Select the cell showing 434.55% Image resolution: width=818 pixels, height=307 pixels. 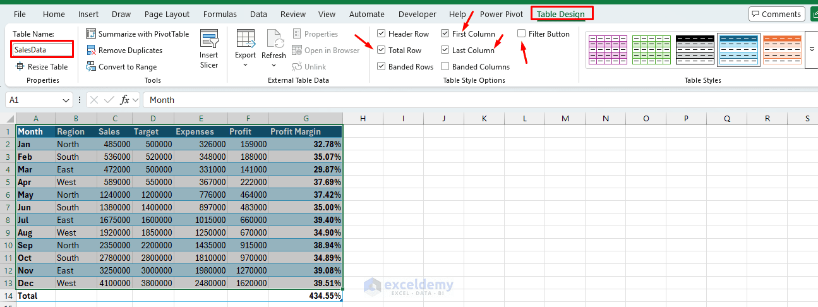point(306,296)
